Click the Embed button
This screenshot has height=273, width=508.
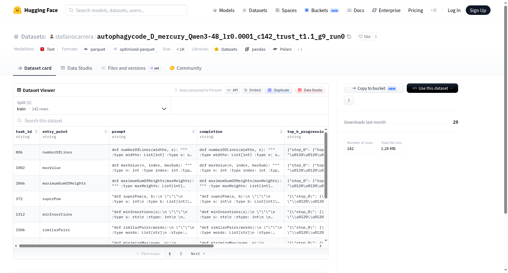click(252, 90)
